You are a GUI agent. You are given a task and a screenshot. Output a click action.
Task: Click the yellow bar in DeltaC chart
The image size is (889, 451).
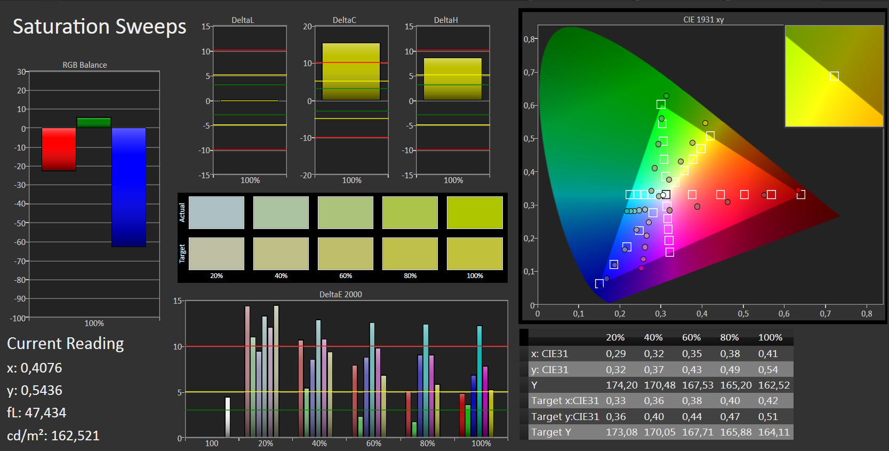point(351,72)
